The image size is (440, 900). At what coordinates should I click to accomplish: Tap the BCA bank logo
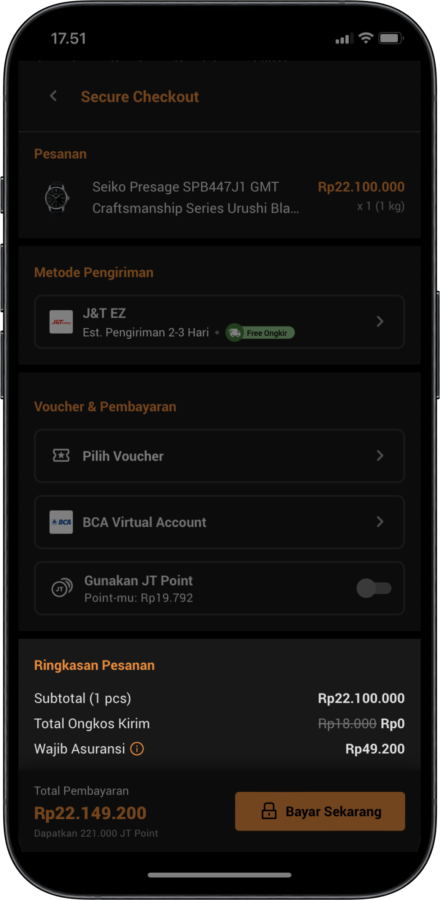pos(61,522)
